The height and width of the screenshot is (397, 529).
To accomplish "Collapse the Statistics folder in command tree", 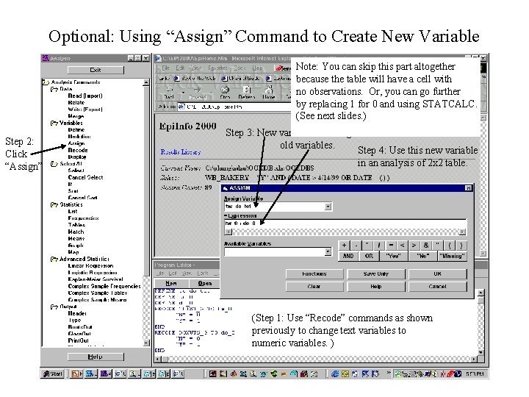I will click(x=54, y=204).
